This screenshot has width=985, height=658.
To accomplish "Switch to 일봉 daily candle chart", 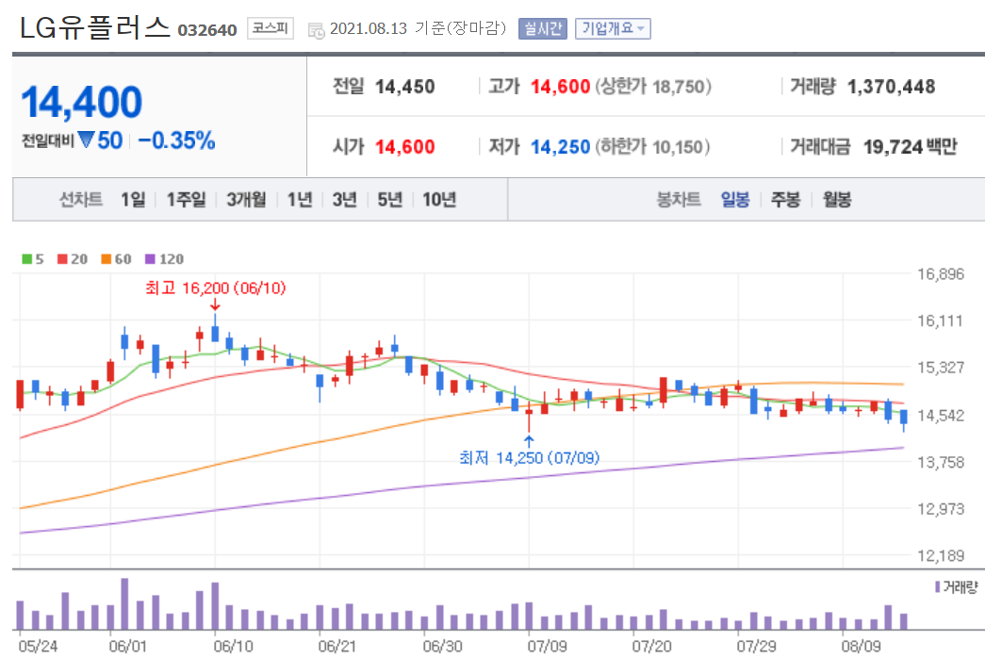I will point(735,200).
